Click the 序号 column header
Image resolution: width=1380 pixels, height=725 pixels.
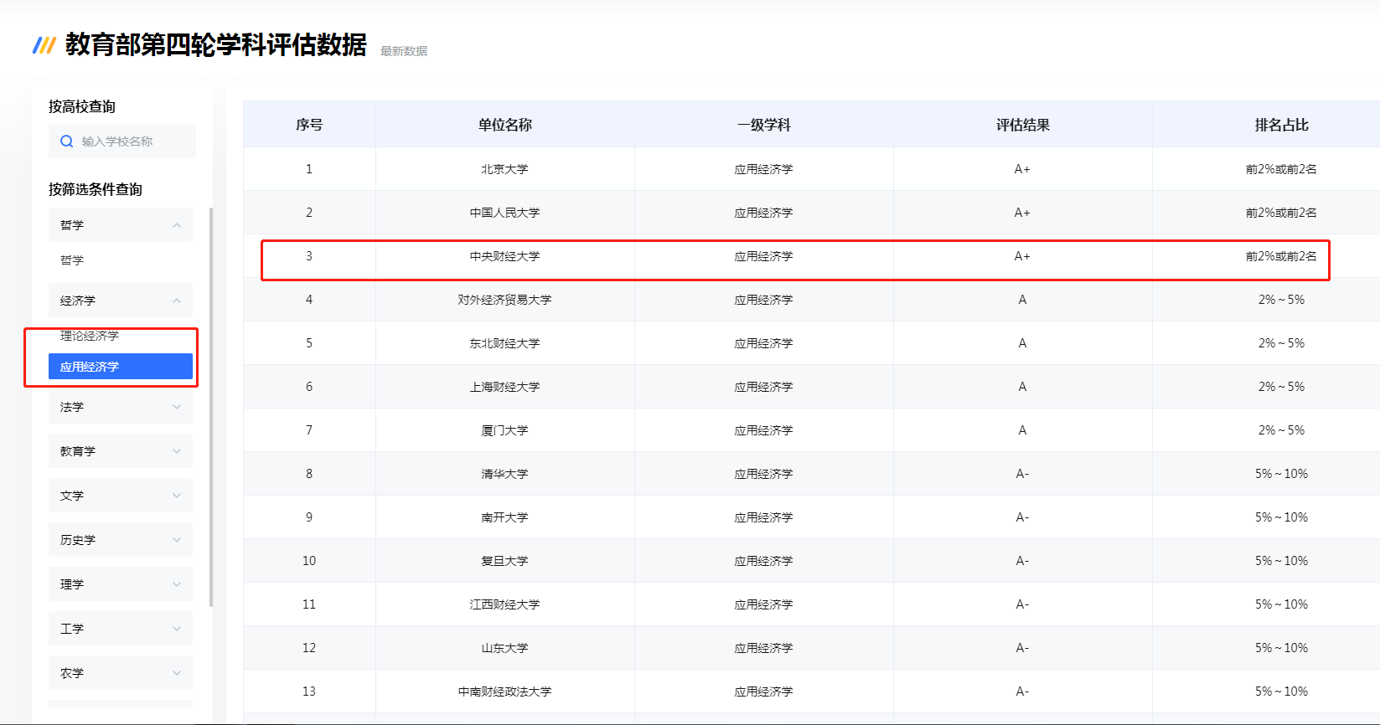click(309, 125)
